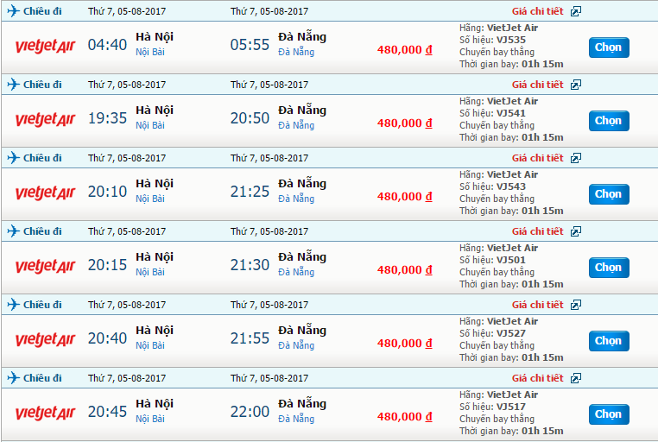Click VietJet Air logo for 20:45 flight
The width and height of the screenshot is (658, 442).
47,413
